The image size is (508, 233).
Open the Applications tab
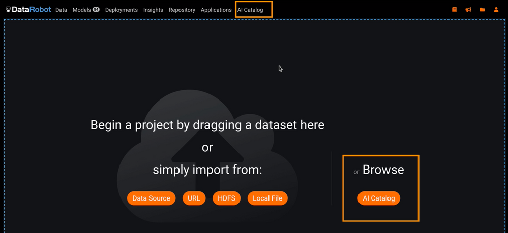216,10
